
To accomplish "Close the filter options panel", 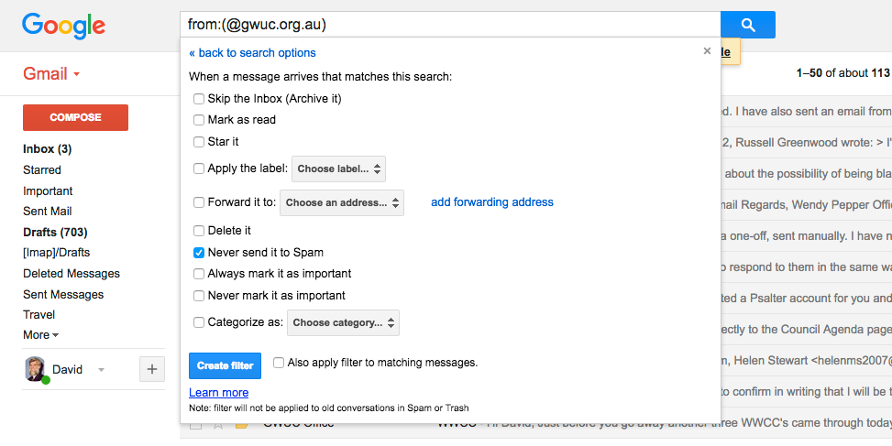I will (707, 51).
